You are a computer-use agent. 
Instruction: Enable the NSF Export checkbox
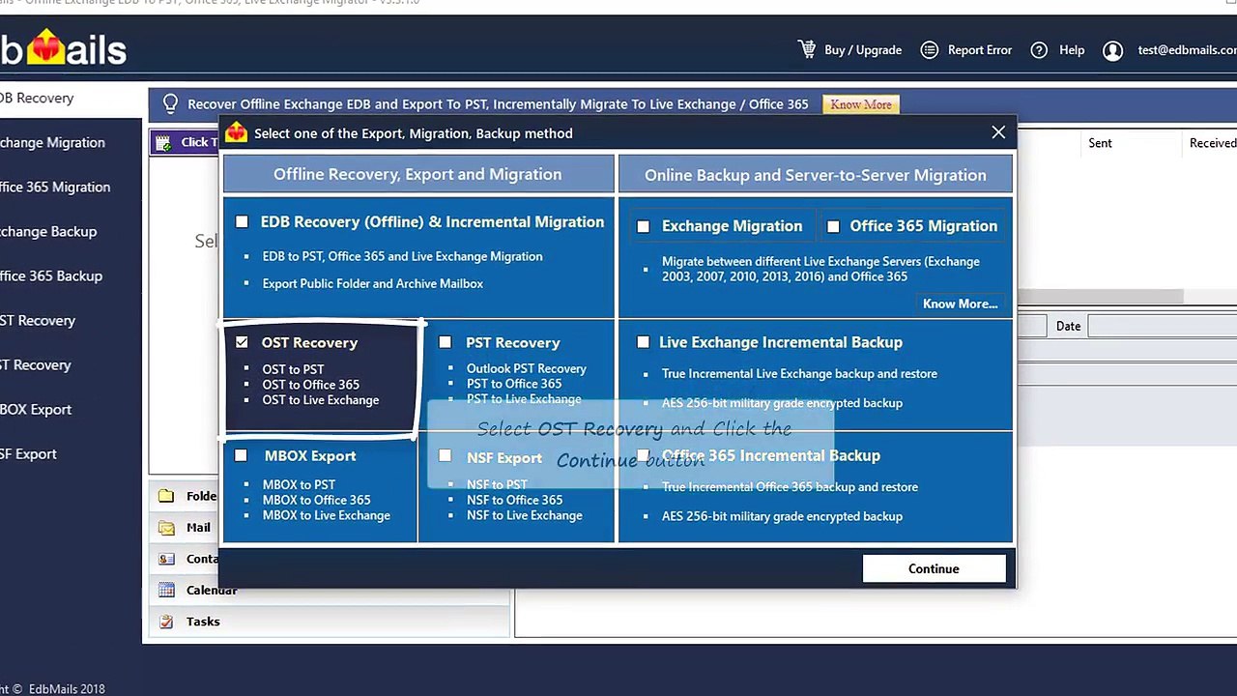click(x=446, y=455)
